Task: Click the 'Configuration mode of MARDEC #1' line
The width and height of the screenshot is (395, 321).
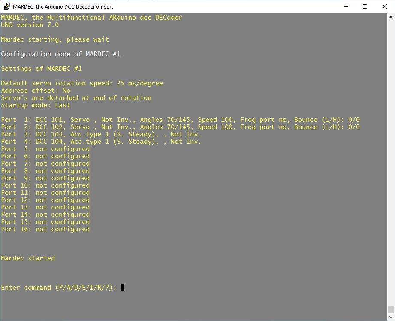Action: tap(61, 54)
